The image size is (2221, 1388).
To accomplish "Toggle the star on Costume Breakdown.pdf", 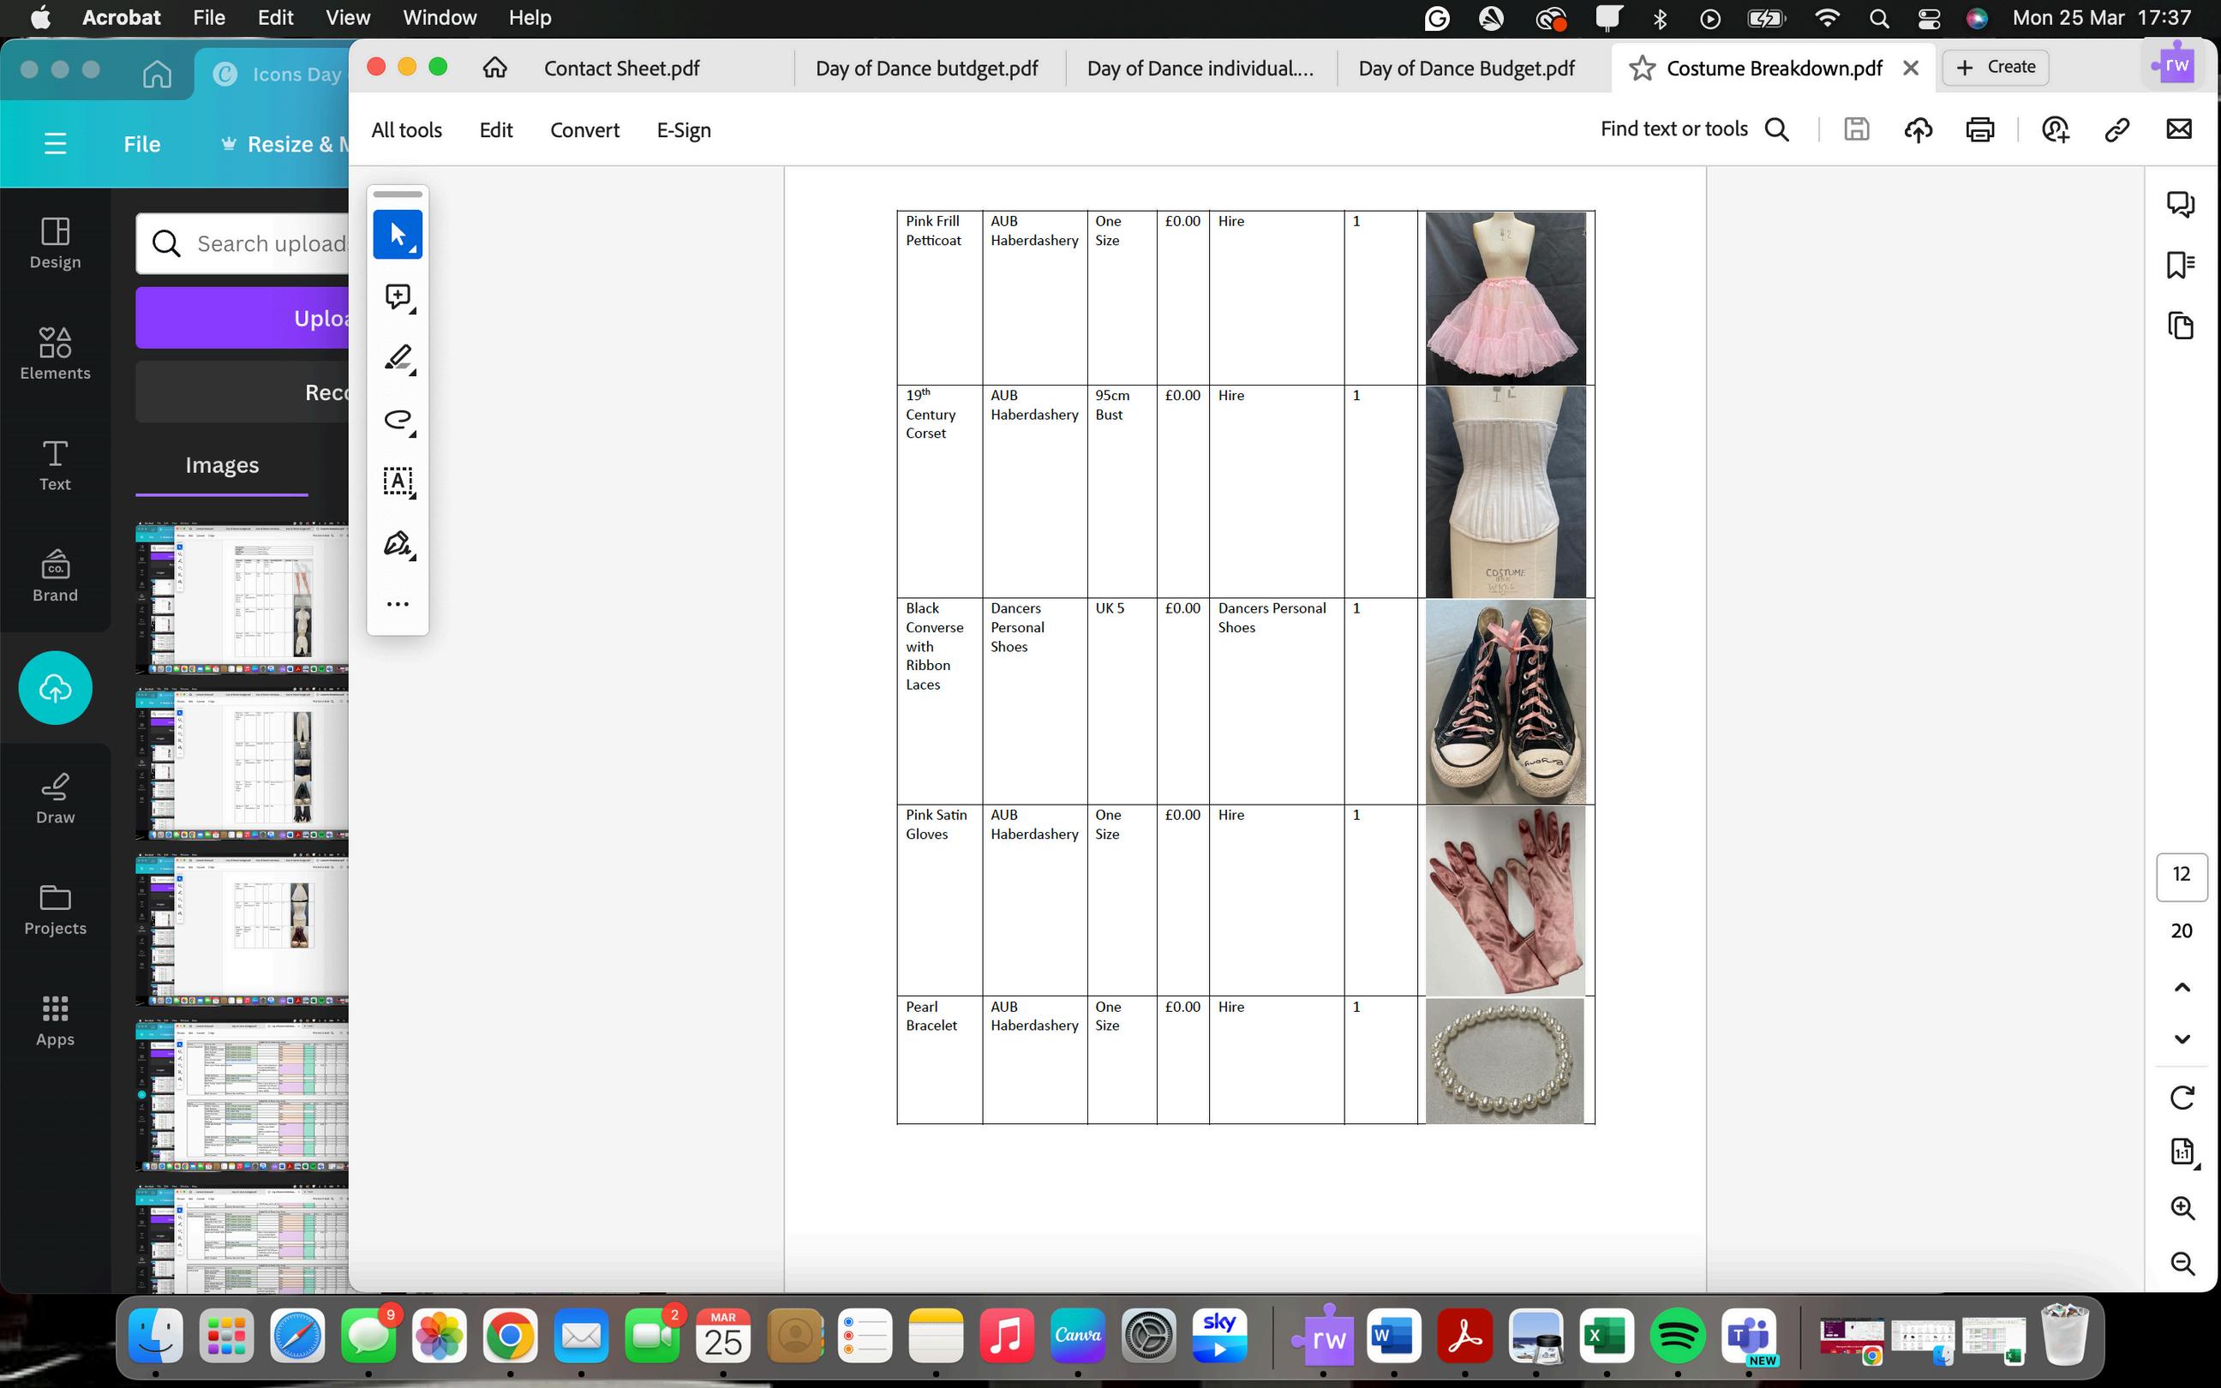I will [1642, 69].
